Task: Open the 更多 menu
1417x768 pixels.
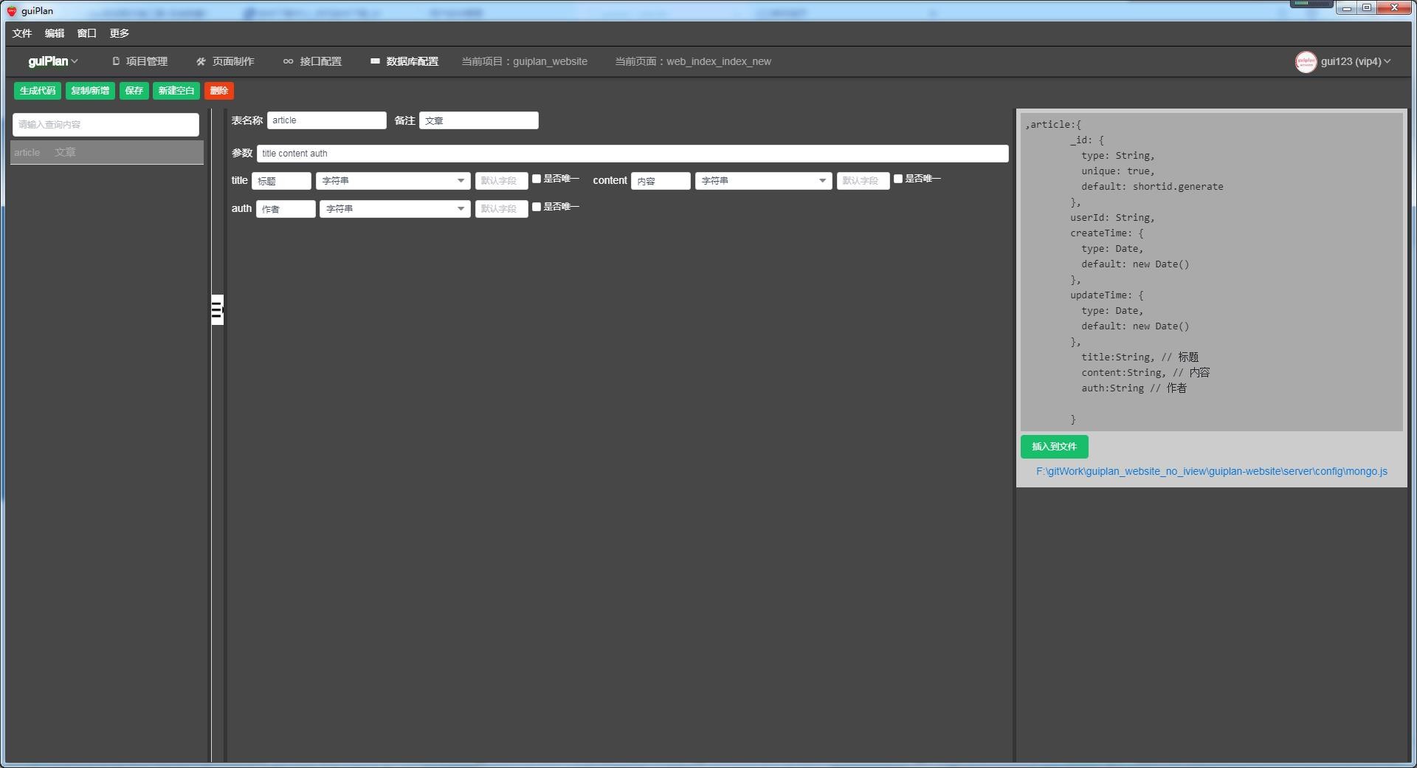Action: coord(119,33)
